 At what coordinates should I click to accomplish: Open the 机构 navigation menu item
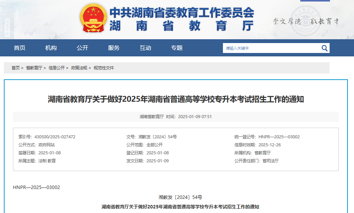click(51, 48)
